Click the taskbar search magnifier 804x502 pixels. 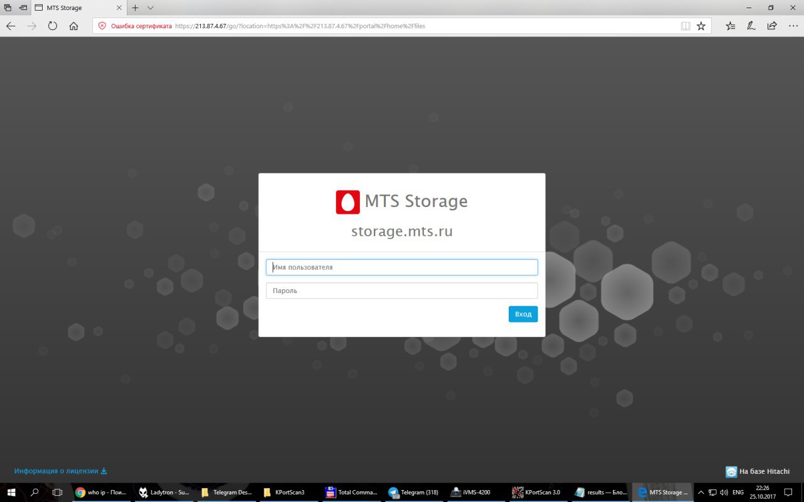point(35,493)
